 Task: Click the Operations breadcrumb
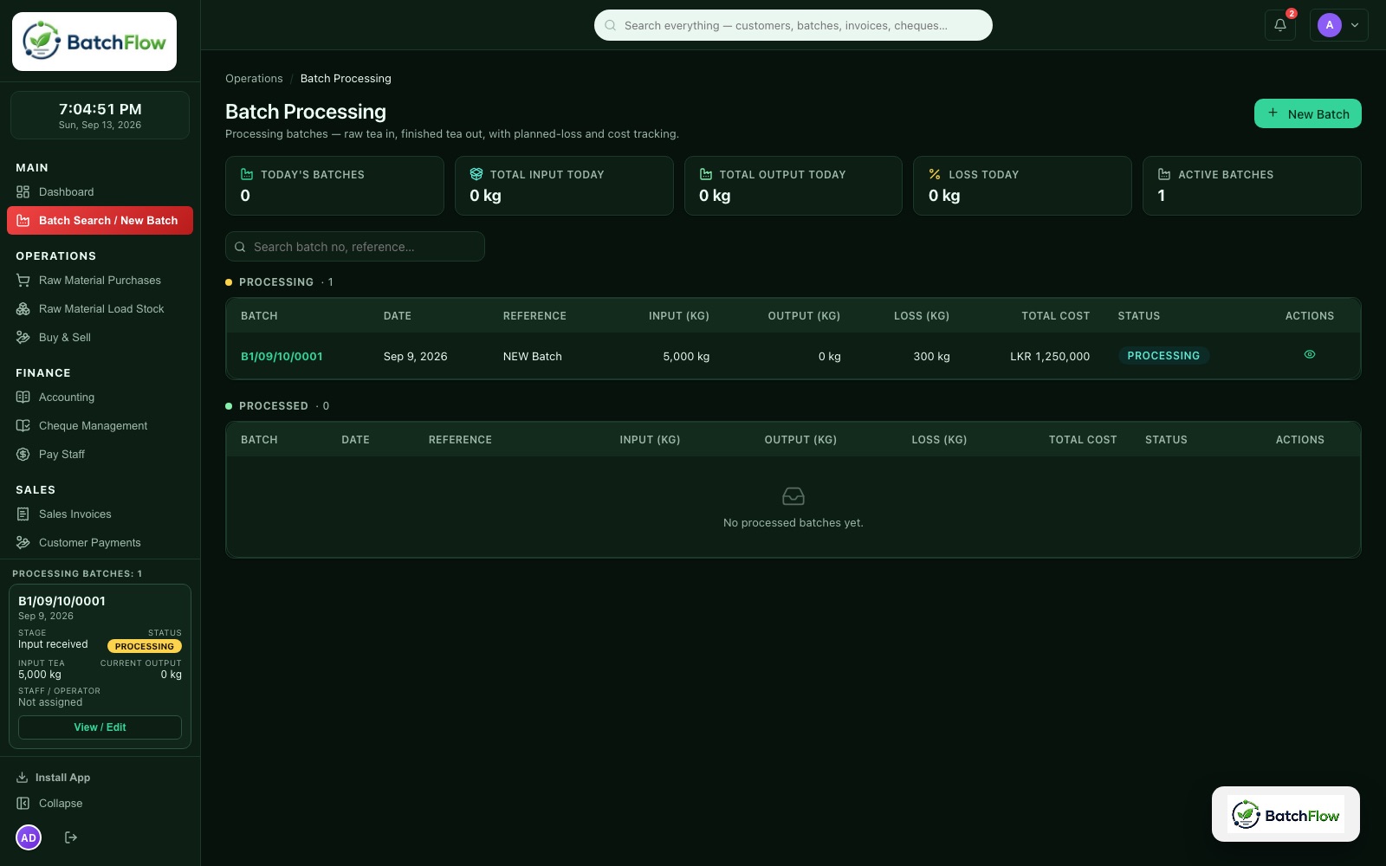pyautogui.click(x=254, y=79)
